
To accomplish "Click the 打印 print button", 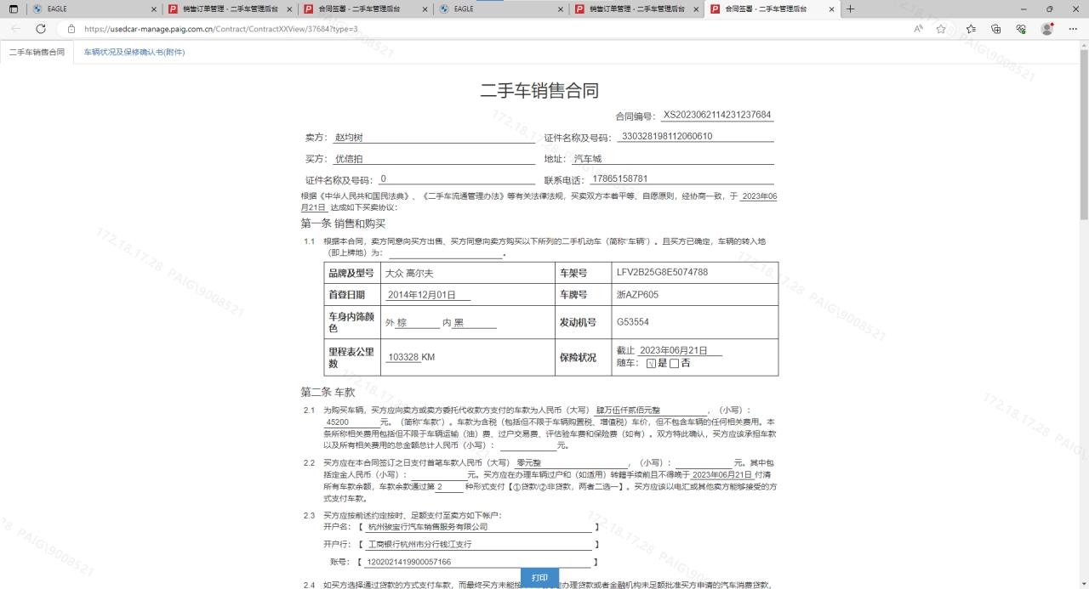I will coord(539,578).
